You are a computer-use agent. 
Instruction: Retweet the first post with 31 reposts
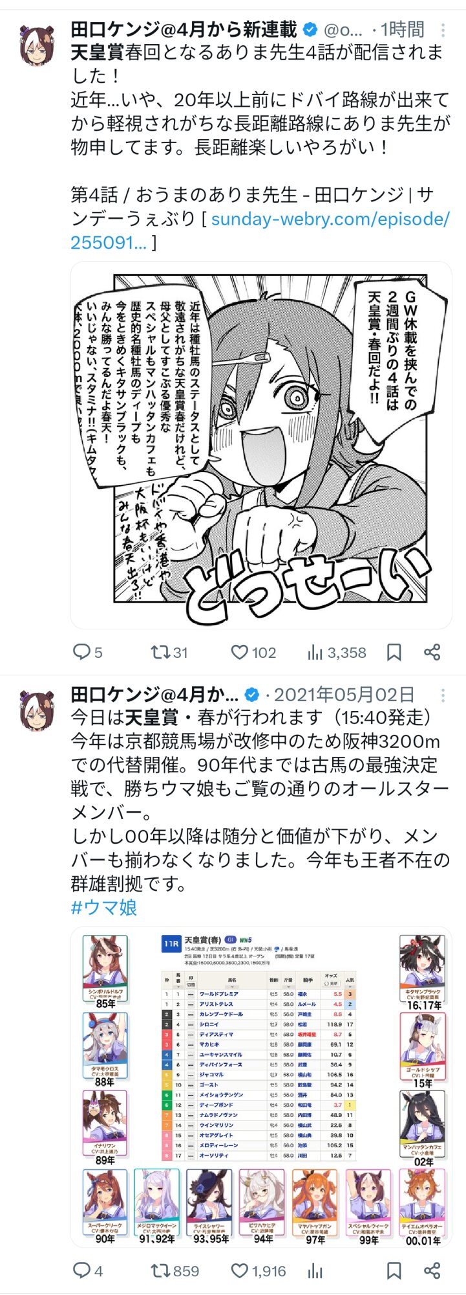(169, 652)
